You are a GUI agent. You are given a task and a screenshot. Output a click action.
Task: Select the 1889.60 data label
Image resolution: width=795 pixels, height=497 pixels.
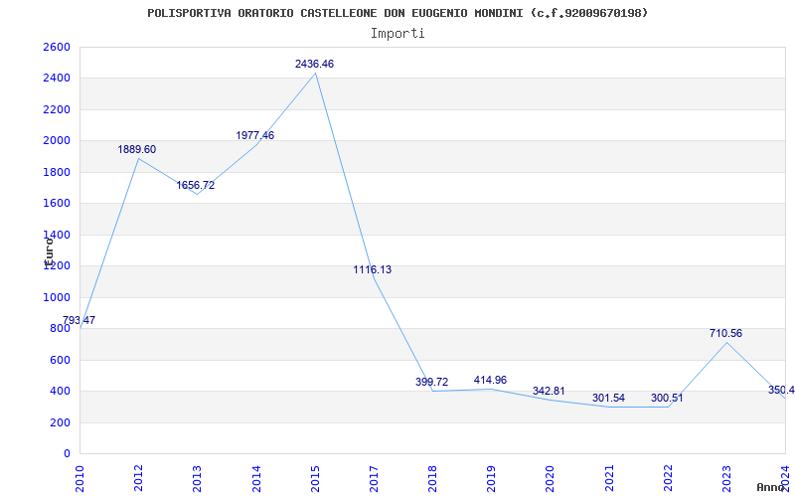pos(137,150)
